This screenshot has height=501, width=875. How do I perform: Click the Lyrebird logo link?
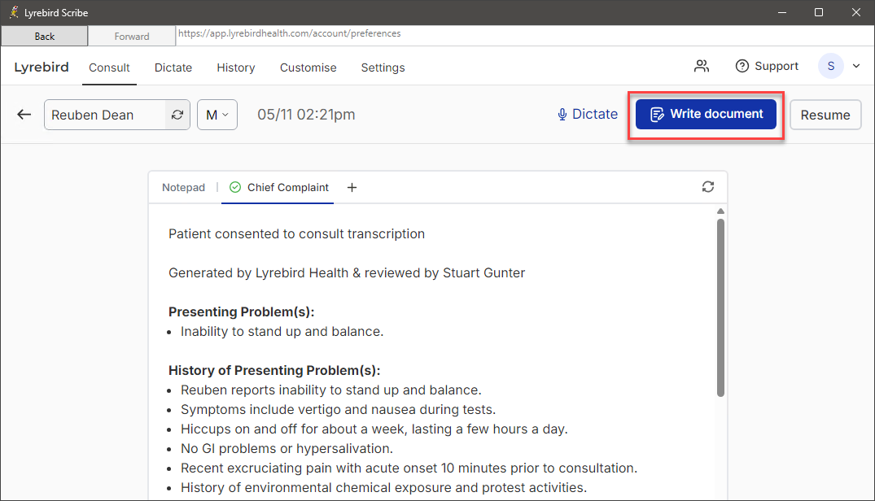click(42, 67)
